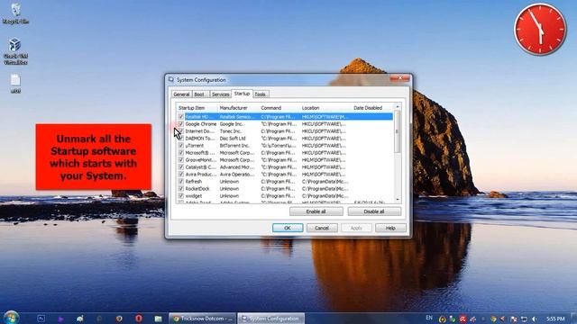The image size is (577, 324).
Task: Click the startup list scroll up arrow
Action: coord(398,107)
